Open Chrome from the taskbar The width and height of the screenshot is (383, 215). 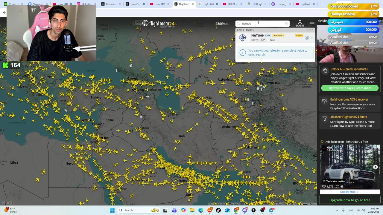(236, 210)
